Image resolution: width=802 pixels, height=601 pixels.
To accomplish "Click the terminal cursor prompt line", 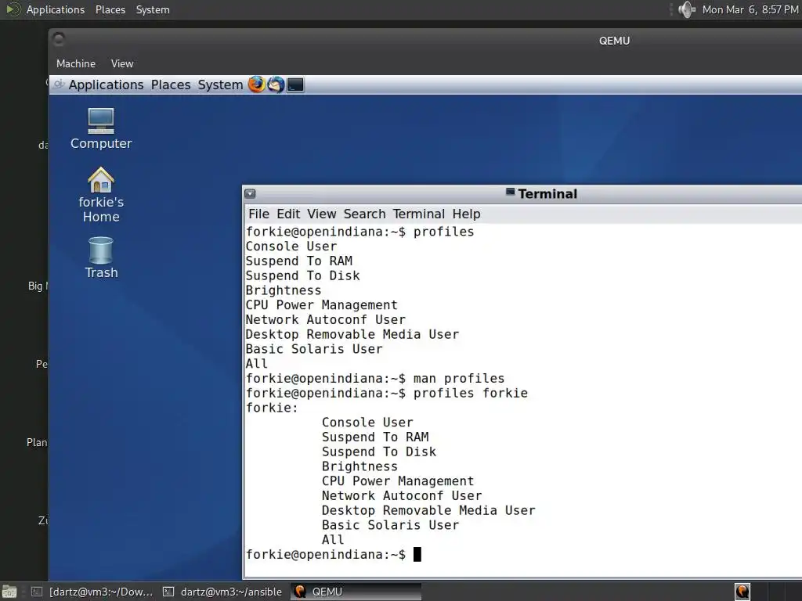I will 334,555.
